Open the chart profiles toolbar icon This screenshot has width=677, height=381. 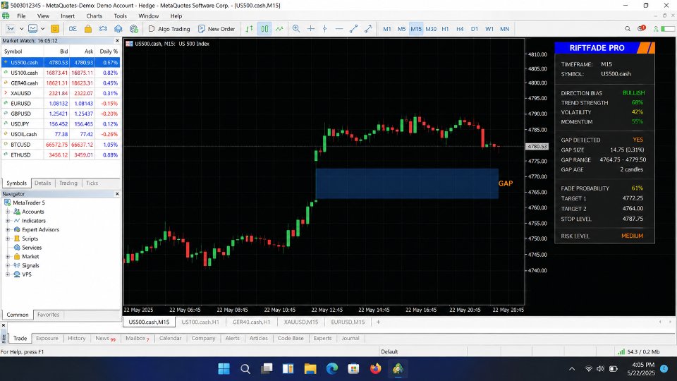pos(33,29)
